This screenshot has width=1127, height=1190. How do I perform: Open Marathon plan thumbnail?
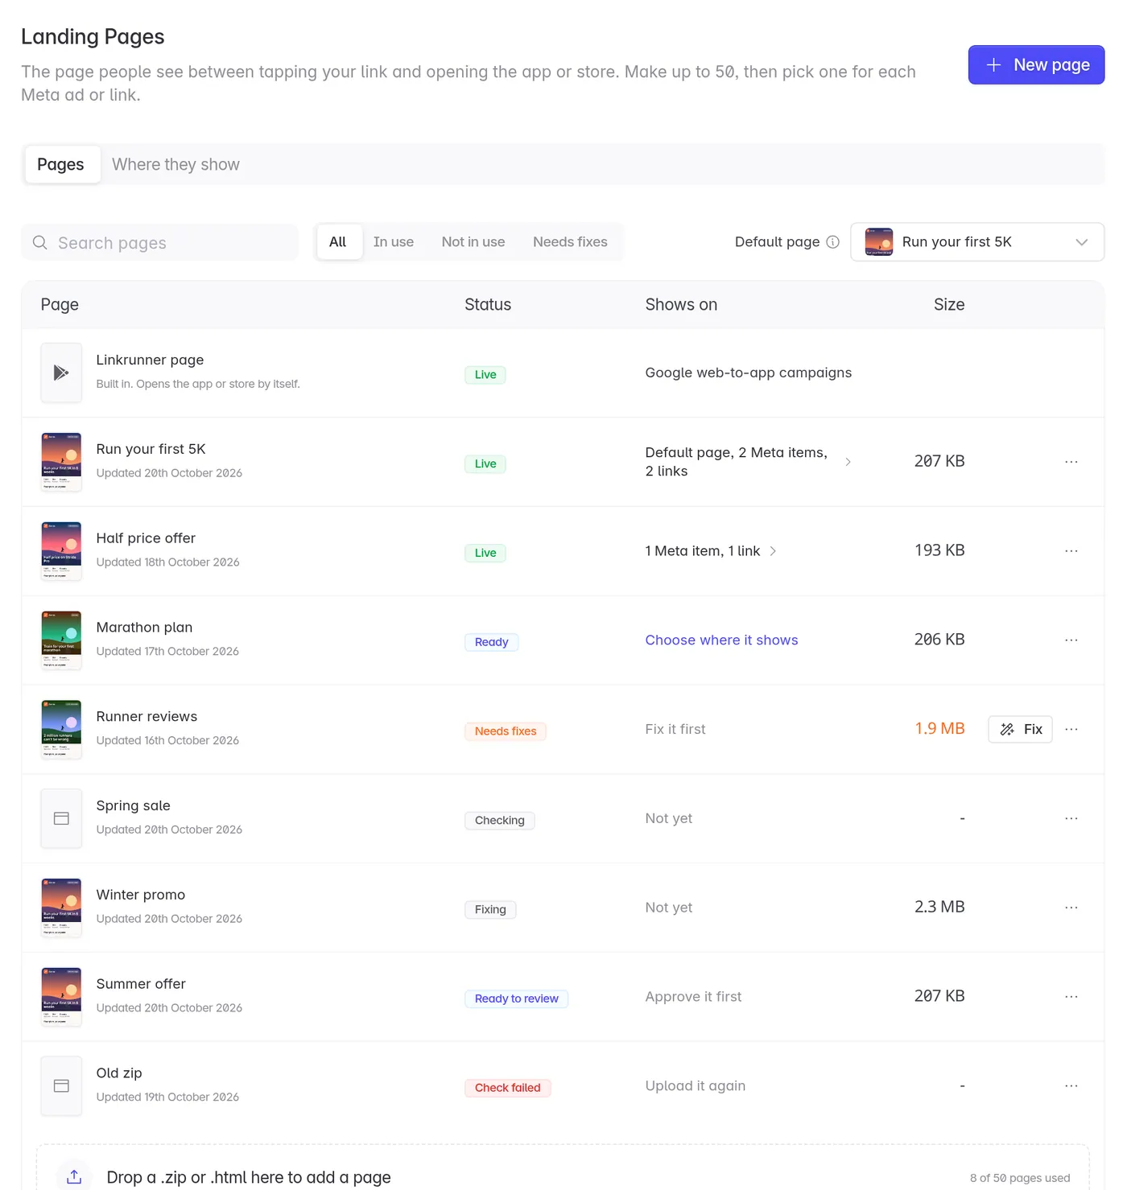pyautogui.click(x=61, y=640)
